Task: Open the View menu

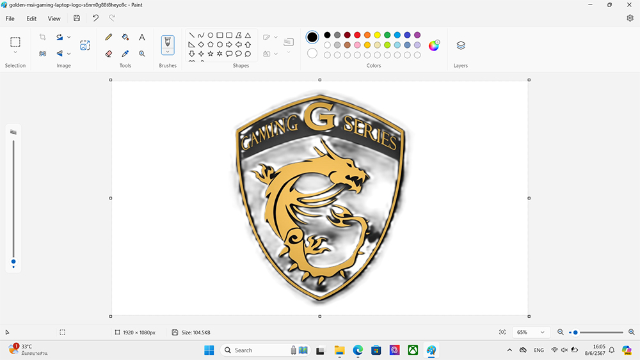Action: [x=54, y=19]
